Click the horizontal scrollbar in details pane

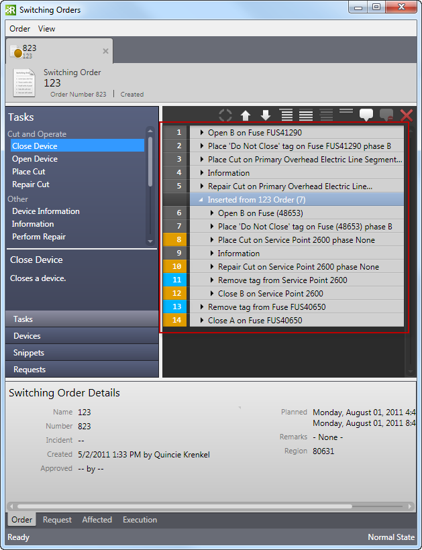pyautogui.click(x=184, y=506)
